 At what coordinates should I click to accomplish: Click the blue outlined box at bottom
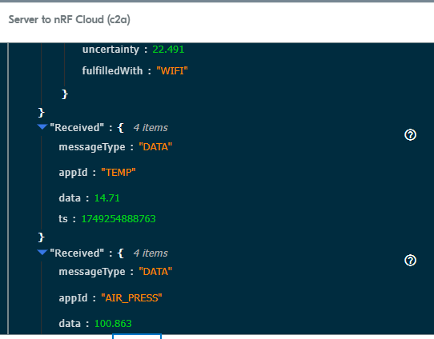137,337
